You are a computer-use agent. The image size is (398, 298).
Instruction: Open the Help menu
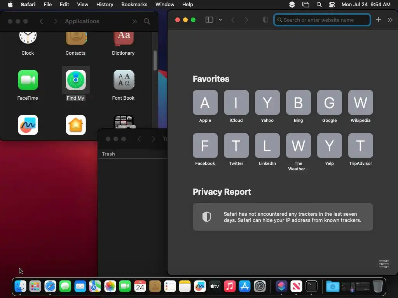pos(188,4)
